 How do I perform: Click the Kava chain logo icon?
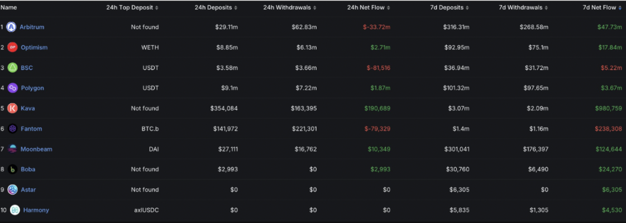12,108
